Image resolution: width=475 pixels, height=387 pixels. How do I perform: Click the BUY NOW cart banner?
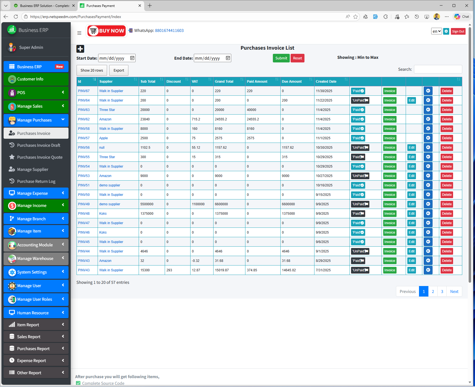pyautogui.click(x=107, y=31)
